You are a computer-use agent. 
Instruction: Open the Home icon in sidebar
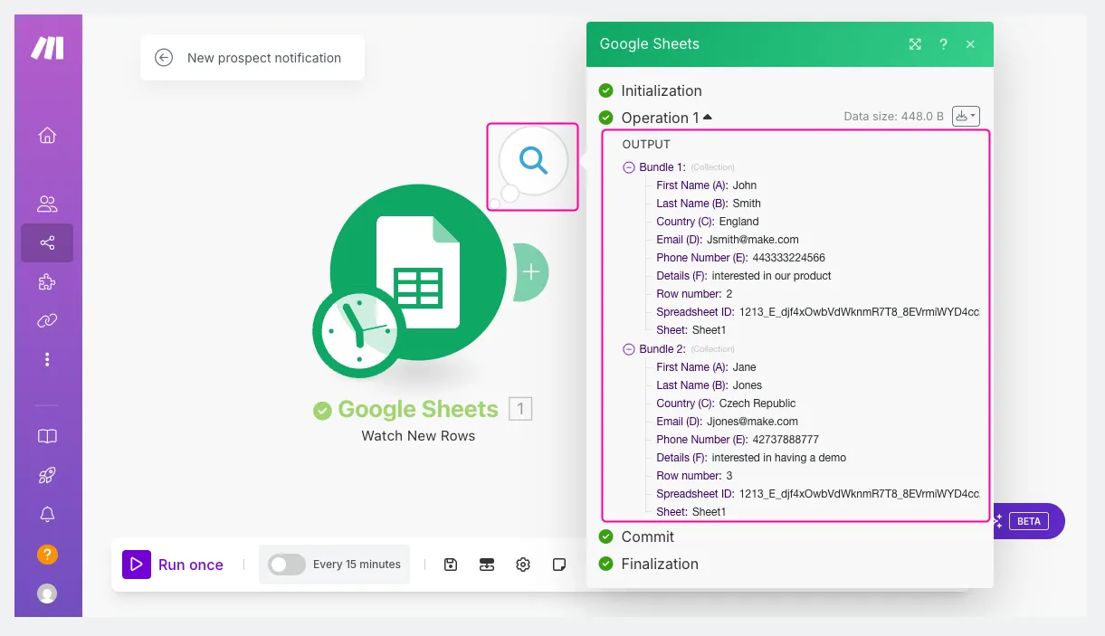click(47, 136)
